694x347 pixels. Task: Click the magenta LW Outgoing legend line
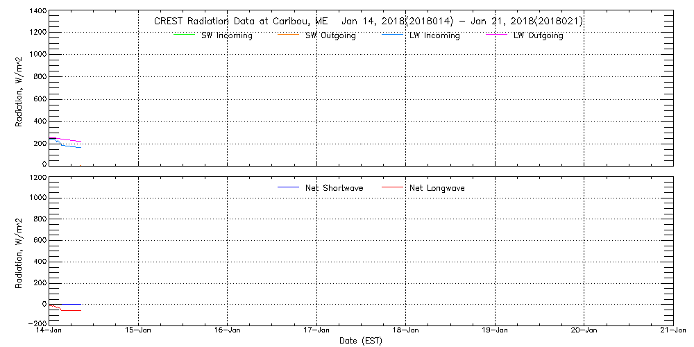tap(496, 35)
